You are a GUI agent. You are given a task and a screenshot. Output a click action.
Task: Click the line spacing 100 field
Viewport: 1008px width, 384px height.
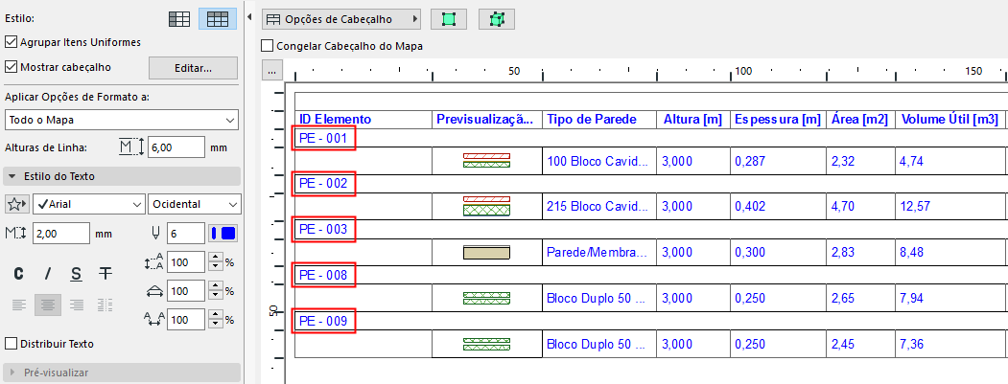click(x=186, y=262)
